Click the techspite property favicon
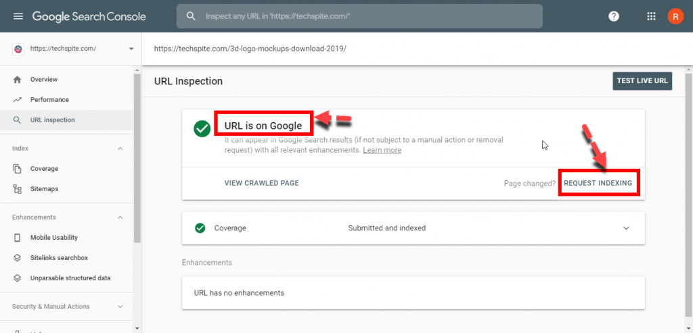 click(18, 49)
